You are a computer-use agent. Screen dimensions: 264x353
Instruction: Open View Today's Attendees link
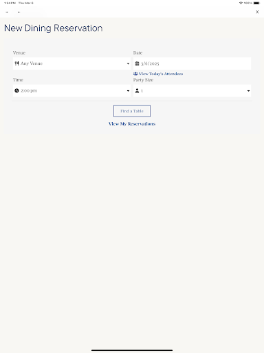coord(161,74)
